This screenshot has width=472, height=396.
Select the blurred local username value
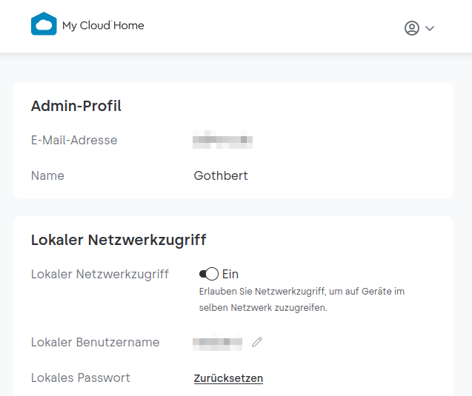pos(217,343)
